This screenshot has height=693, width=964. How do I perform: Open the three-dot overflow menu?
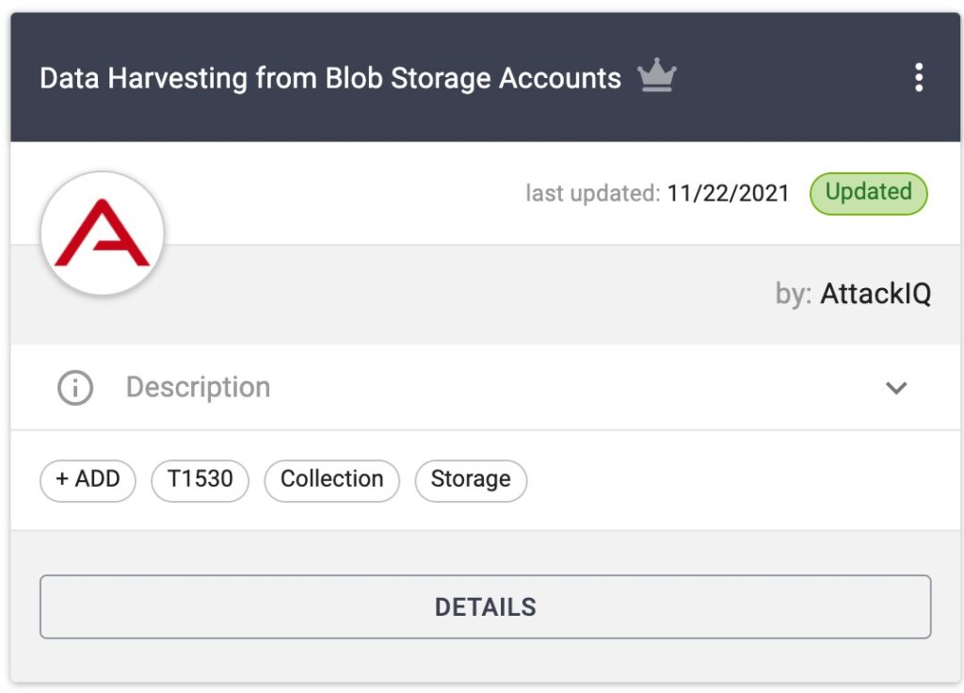[919, 77]
